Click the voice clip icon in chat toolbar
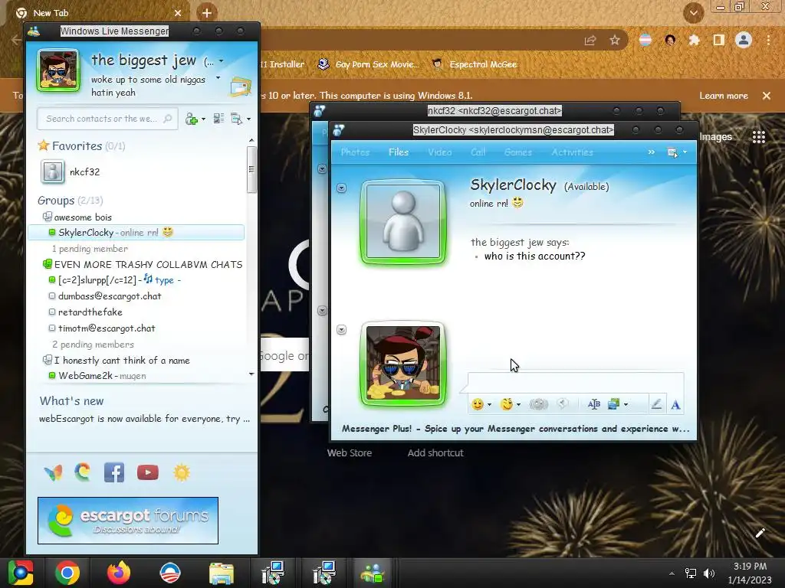Image resolution: width=785 pixels, height=588 pixels. tap(563, 404)
